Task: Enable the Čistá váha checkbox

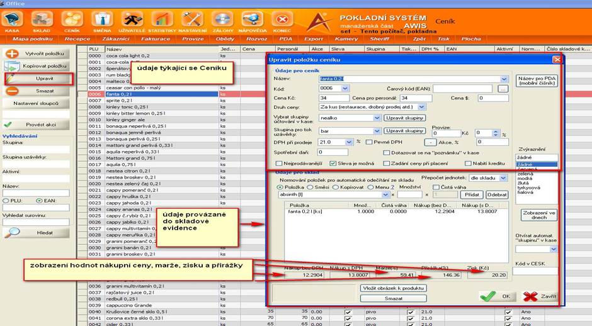Action: [436, 187]
